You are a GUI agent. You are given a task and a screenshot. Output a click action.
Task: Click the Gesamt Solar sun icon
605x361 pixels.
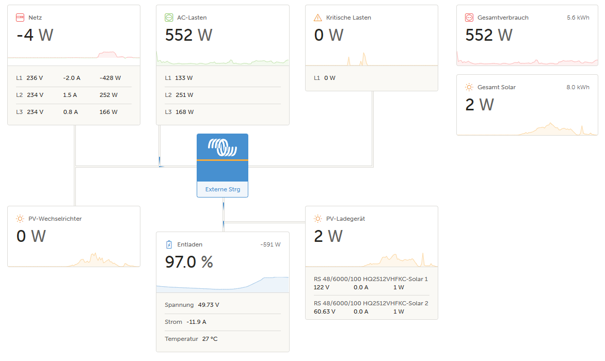tap(469, 87)
